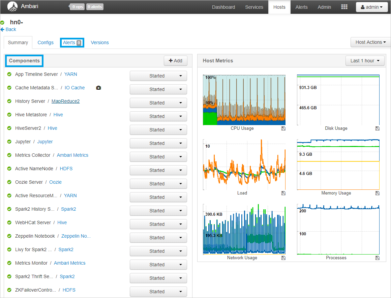The width and height of the screenshot is (391, 298).
Task: Open the Versions tab
Action: [x=100, y=42]
